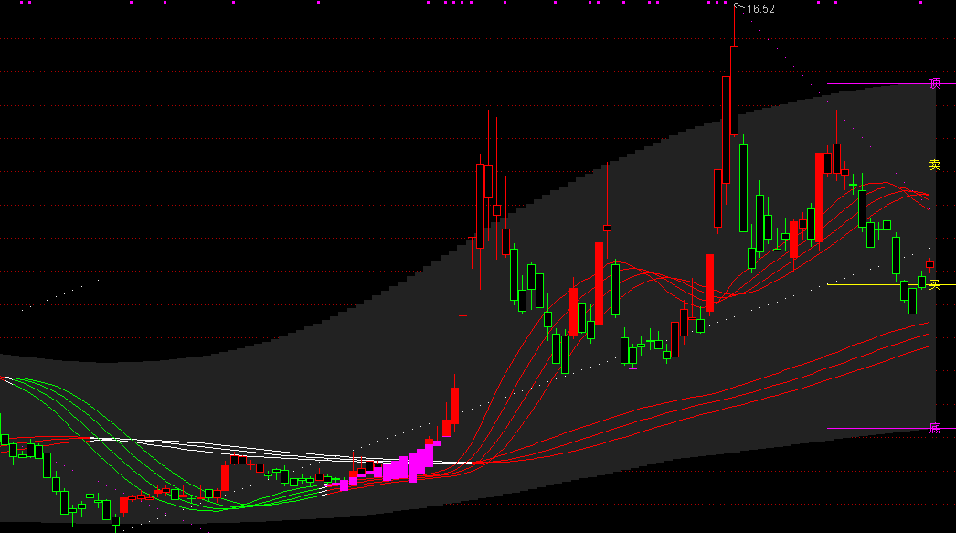The image size is (956, 533).
Task: Select the magenta 顶 top label
Action: click(x=935, y=83)
